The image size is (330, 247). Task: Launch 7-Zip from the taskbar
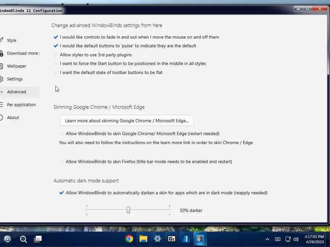click(172, 239)
